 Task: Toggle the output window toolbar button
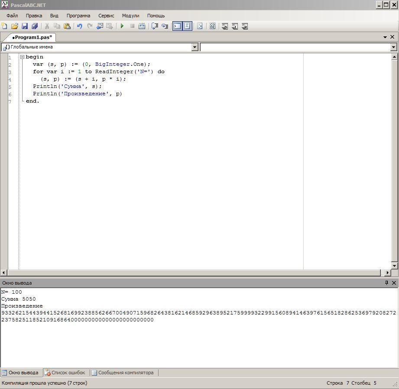(177, 26)
